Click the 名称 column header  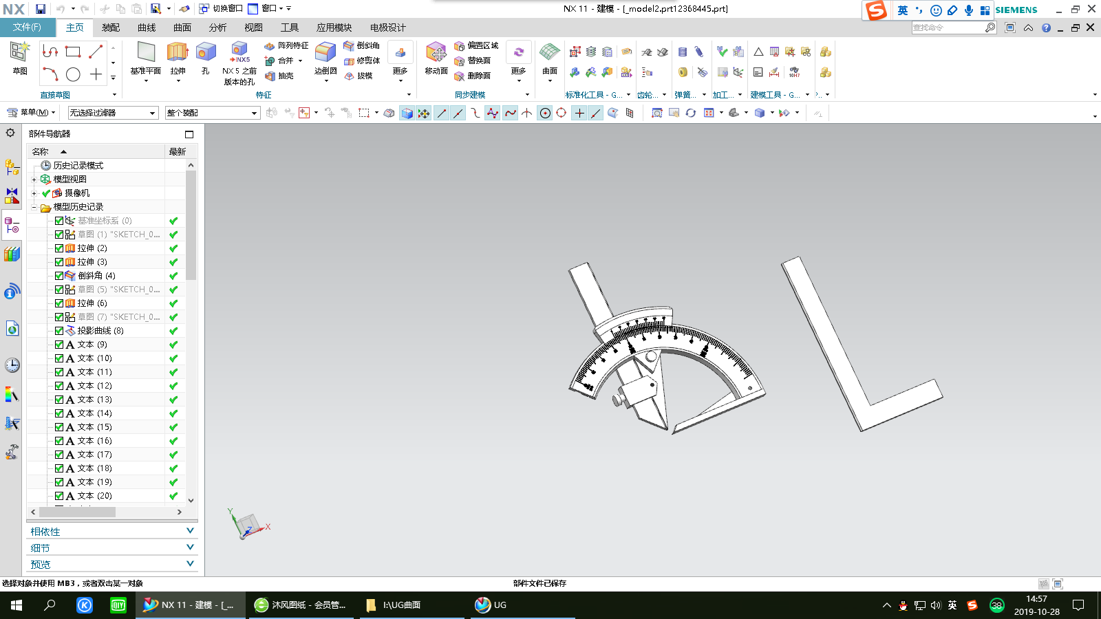coord(41,152)
